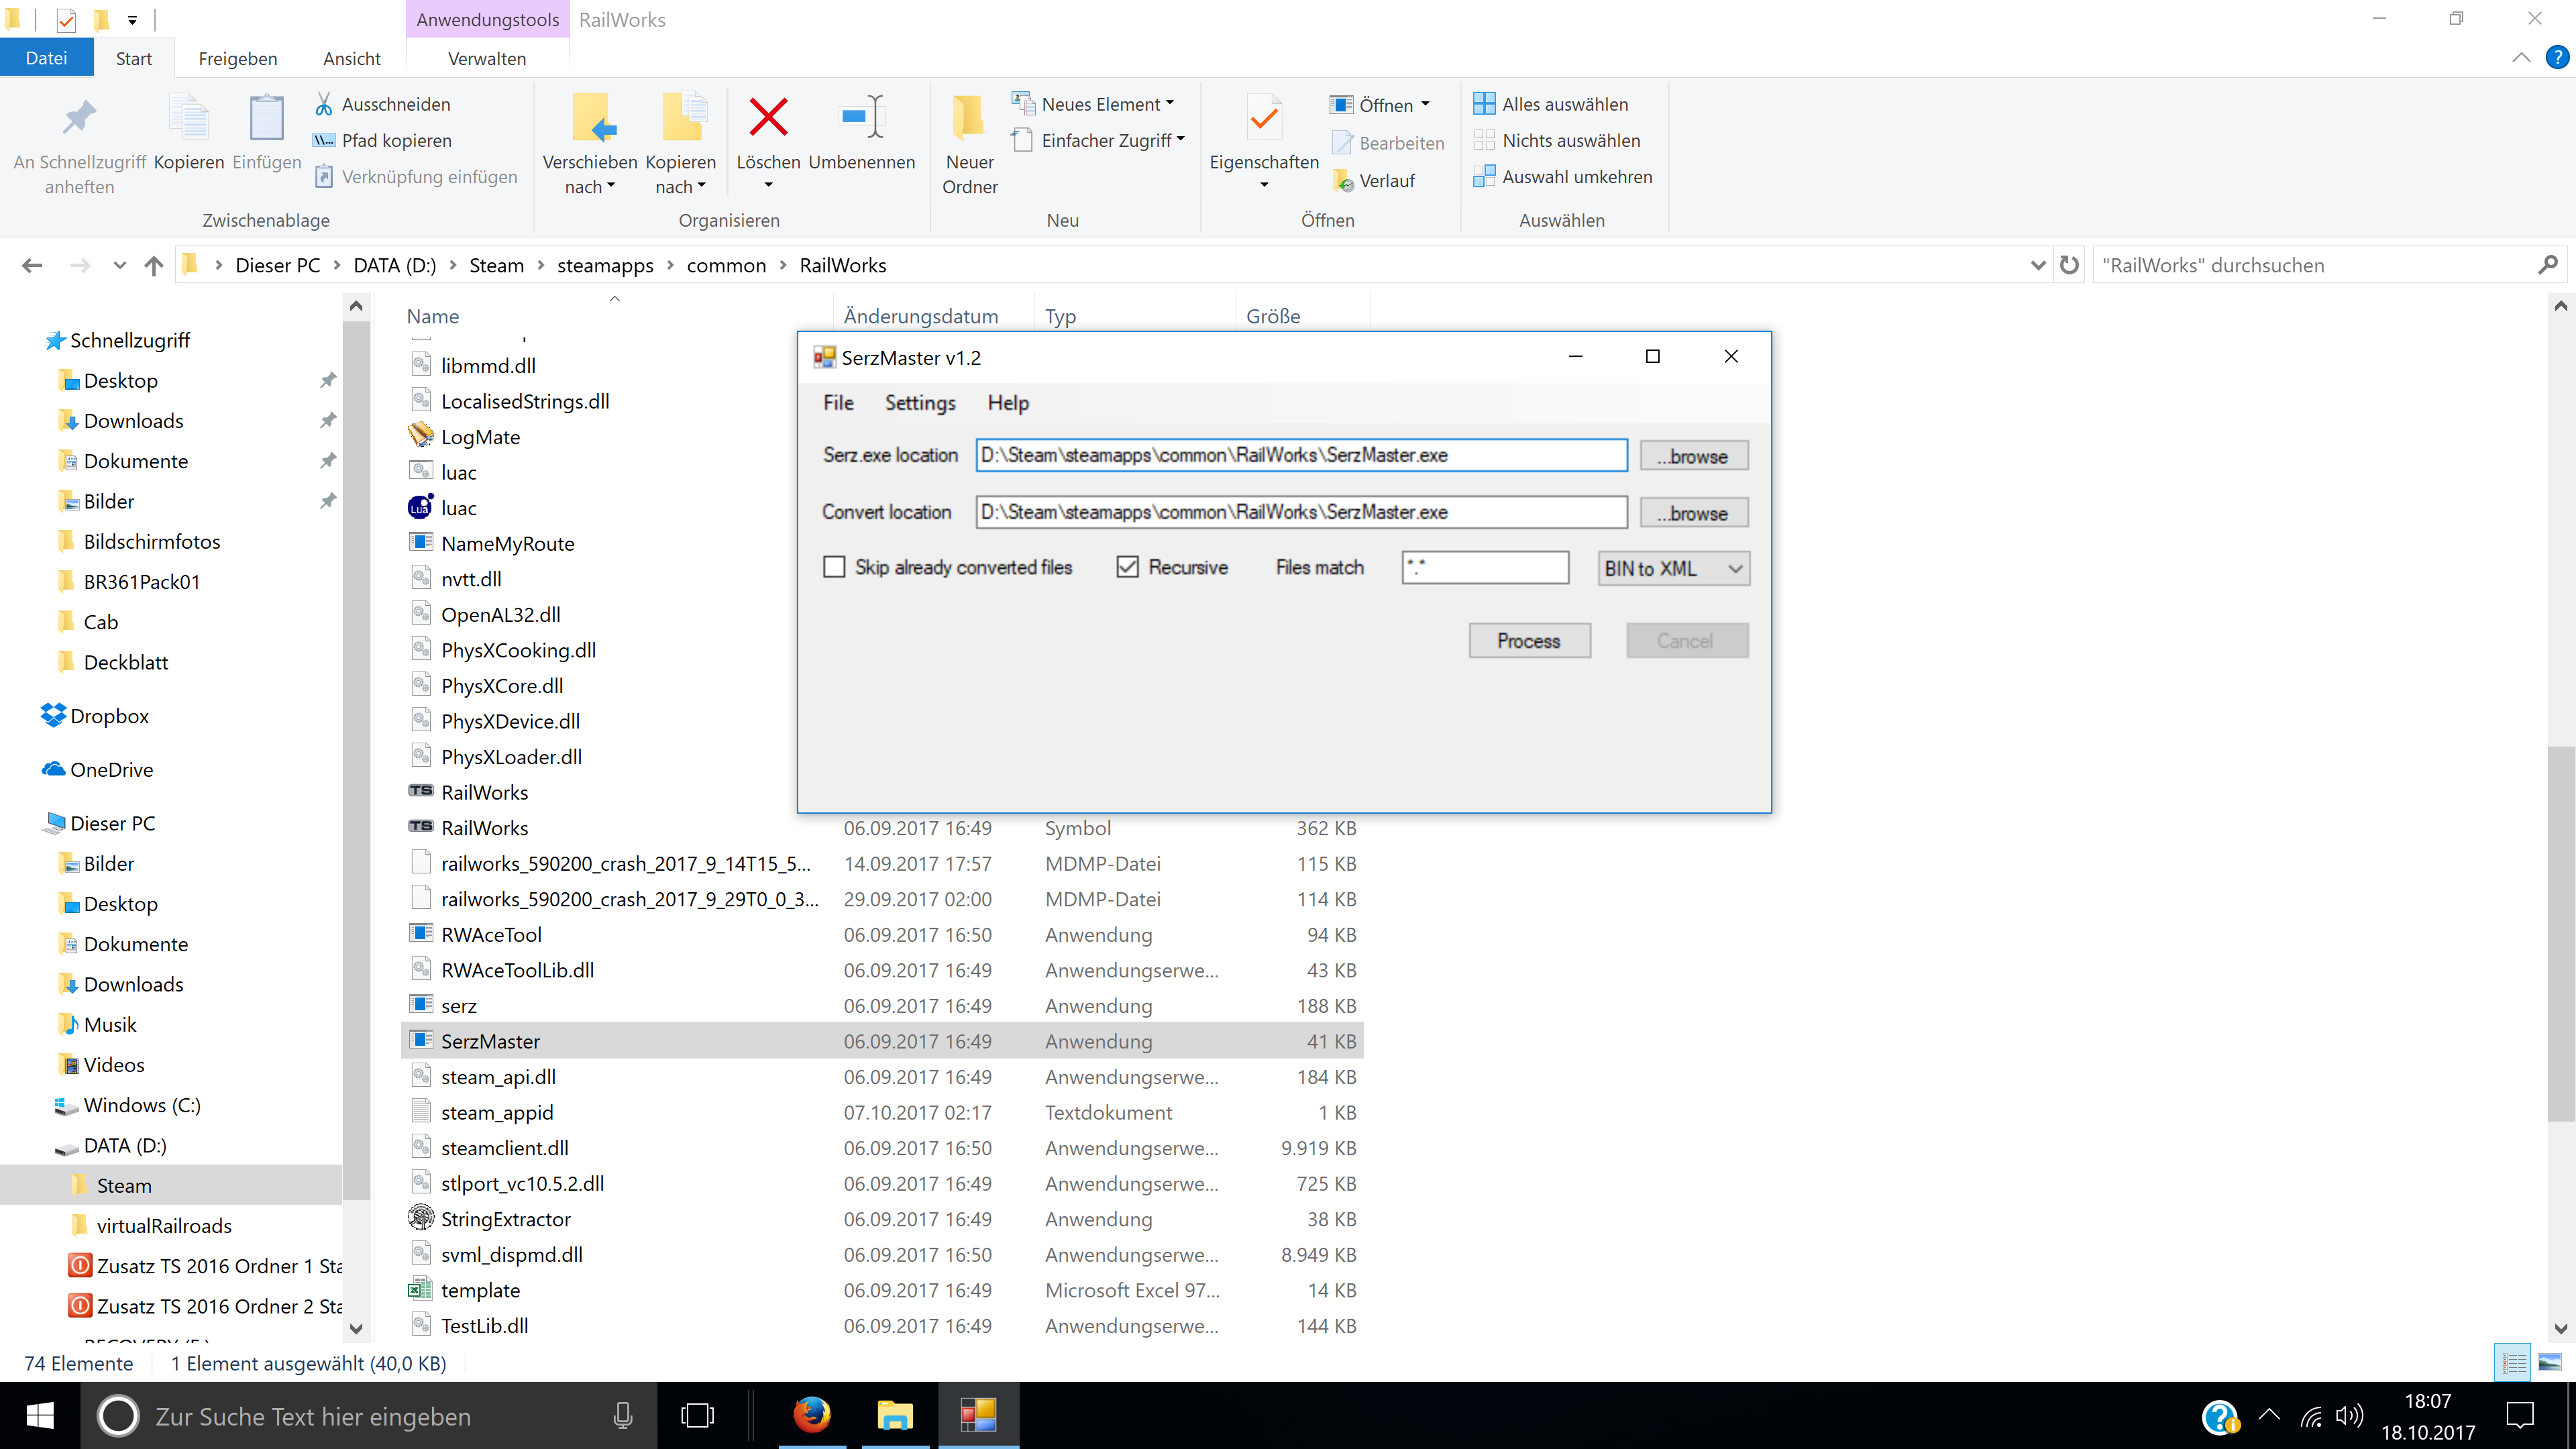Select virtualRailroads folder in navigation tree

point(163,1225)
